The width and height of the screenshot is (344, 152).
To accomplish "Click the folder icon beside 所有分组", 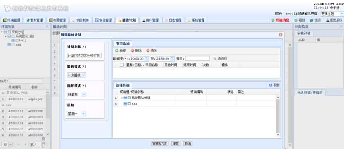I will pos(5,32).
